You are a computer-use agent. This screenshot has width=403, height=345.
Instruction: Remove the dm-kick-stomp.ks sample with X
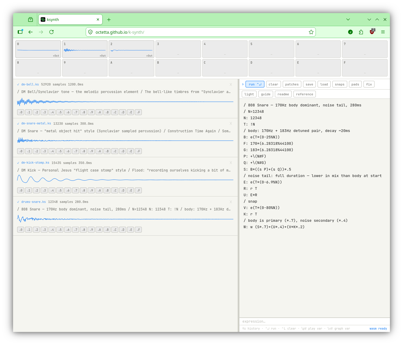tap(231, 163)
